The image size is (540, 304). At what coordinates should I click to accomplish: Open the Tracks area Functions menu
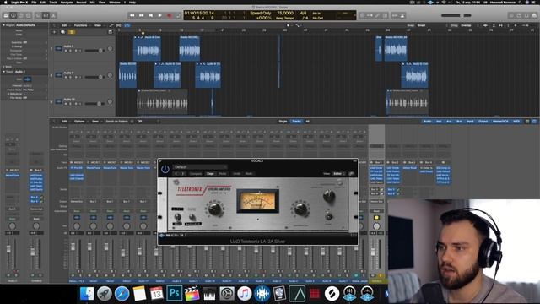click(x=81, y=25)
